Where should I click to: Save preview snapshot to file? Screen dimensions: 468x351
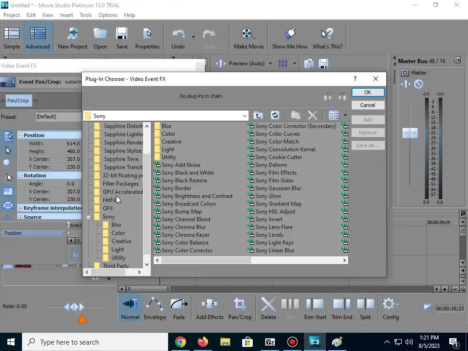click(x=324, y=63)
